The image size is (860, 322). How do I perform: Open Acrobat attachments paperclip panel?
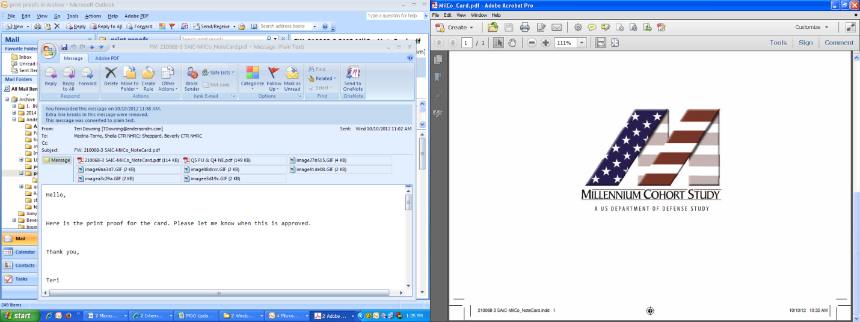[x=438, y=95]
